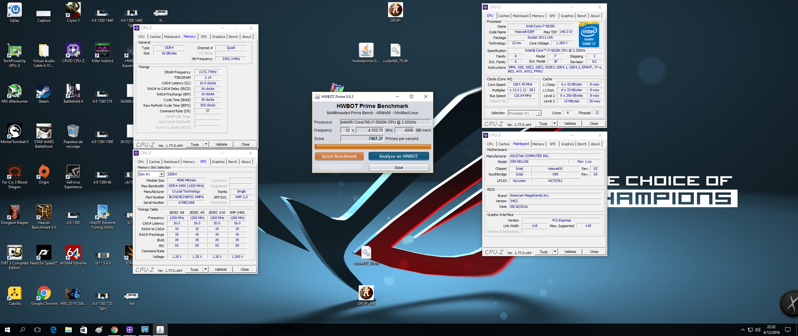The image size is (798, 336).
Task: Open Tools dropdown arrow in SPD CPU-Z window
Action: pyautogui.click(x=205, y=269)
